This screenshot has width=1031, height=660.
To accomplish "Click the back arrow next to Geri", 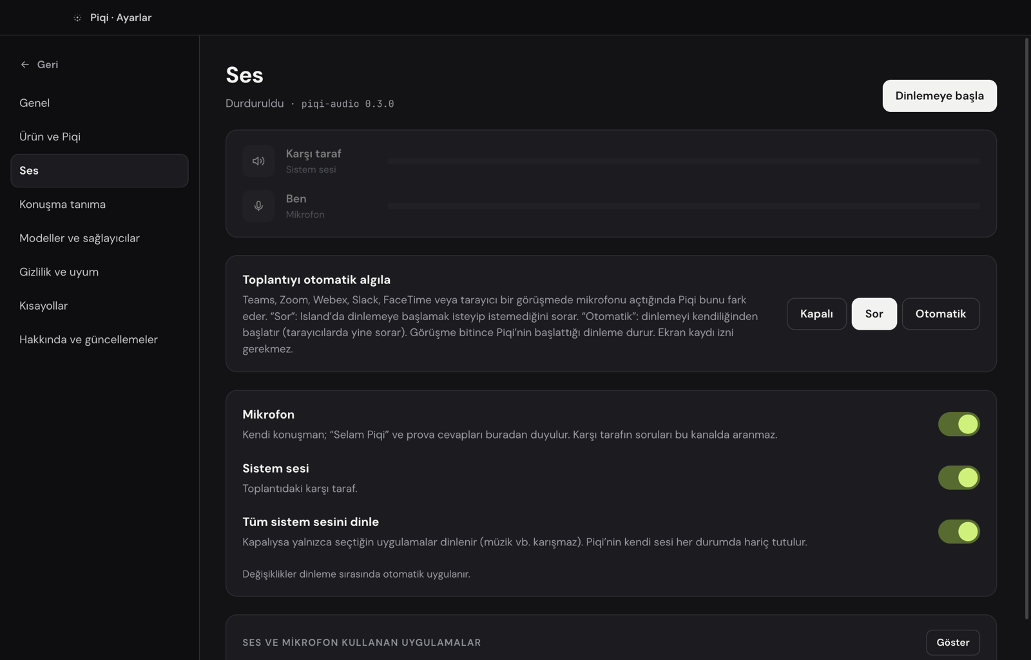I will coord(24,64).
